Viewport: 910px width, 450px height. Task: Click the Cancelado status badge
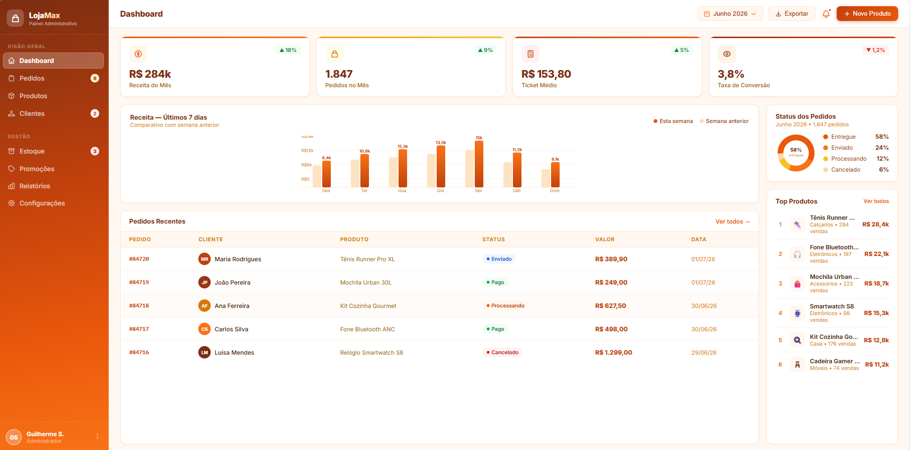pos(502,353)
